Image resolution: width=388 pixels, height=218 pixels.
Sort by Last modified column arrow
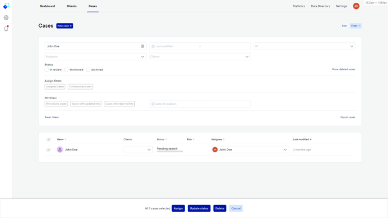click(311, 139)
